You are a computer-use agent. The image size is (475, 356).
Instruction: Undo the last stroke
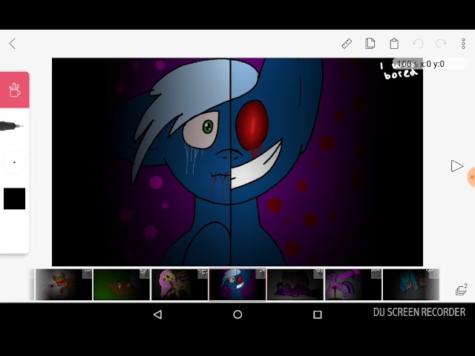(x=418, y=44)
